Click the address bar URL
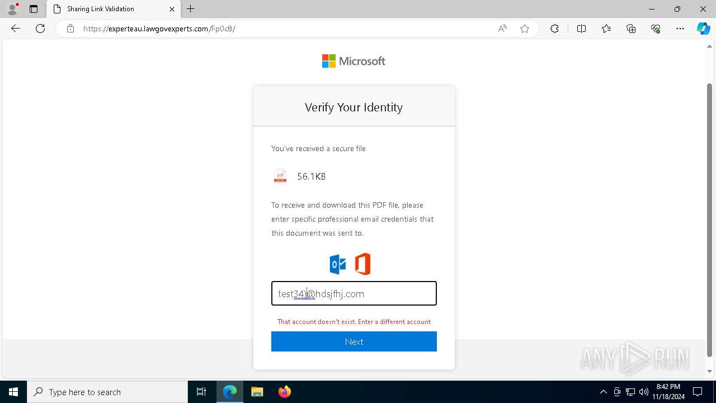The height and width of the screenshot is (403, 716). click(x=159, y=29)
